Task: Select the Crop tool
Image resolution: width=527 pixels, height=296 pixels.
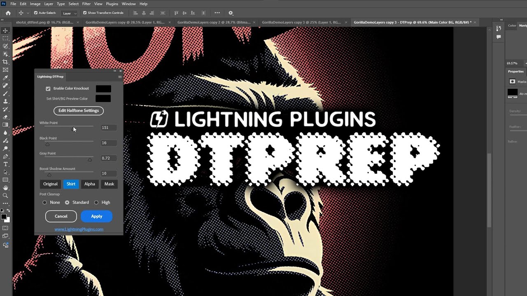Action: pos(5,62)
